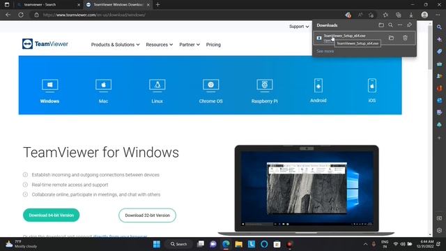Click the TeamViewer logo
The height and width of the screenshot is (251, 446).
[45, 44]
